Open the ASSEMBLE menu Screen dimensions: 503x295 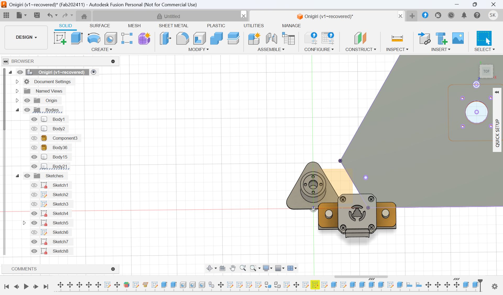[271, 49]
